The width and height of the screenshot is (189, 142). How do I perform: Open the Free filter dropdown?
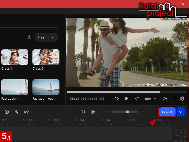[46, 37]
